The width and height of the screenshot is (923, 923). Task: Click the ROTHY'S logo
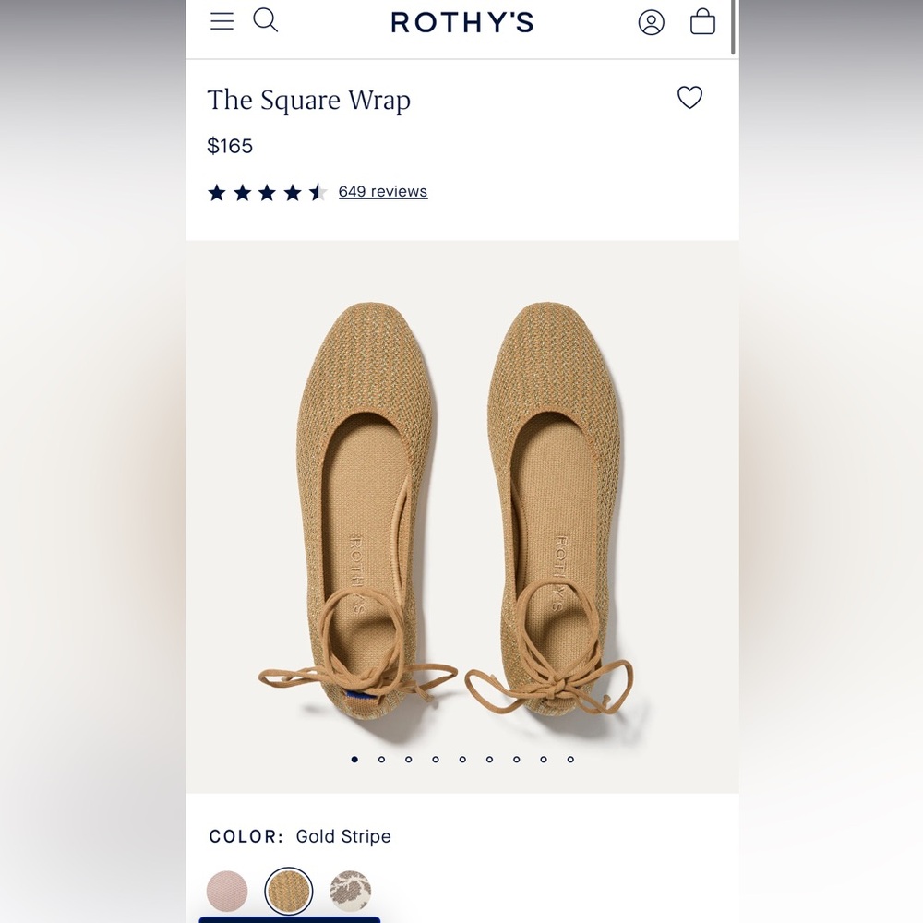pos(461,22)
